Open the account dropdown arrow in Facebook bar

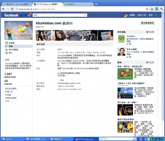(x=156, y=15)
